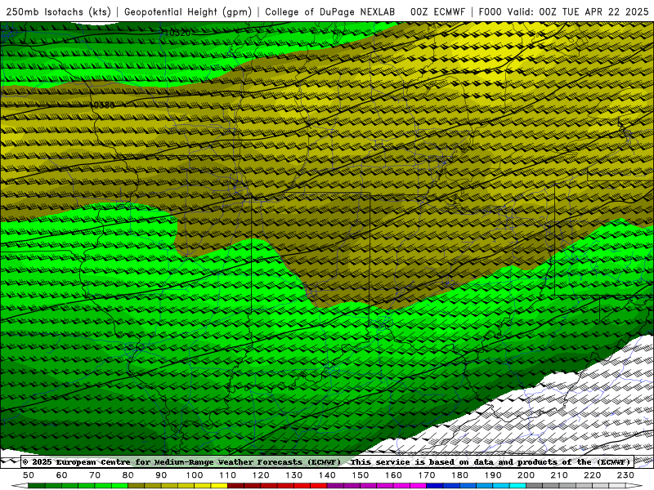Viewport: 654px width, 490px height.
Task: Click the 220 value on the color scale
Action: (x=592, y=475)
